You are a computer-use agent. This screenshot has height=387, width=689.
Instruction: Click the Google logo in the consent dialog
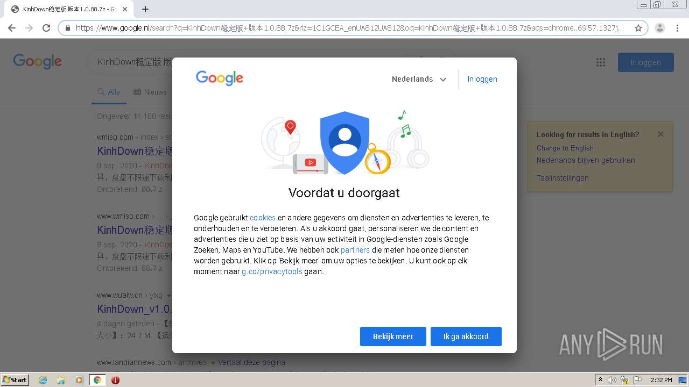click(x=220, y=78)
